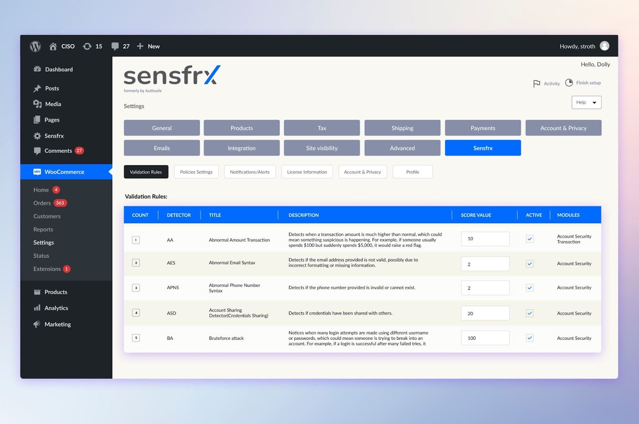The image size is (639, 424).
Task: Open the New content dropdown in the admin bar
Action: click(148, 46)
